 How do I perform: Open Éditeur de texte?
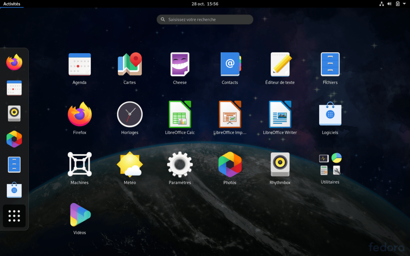coord(280,64)
